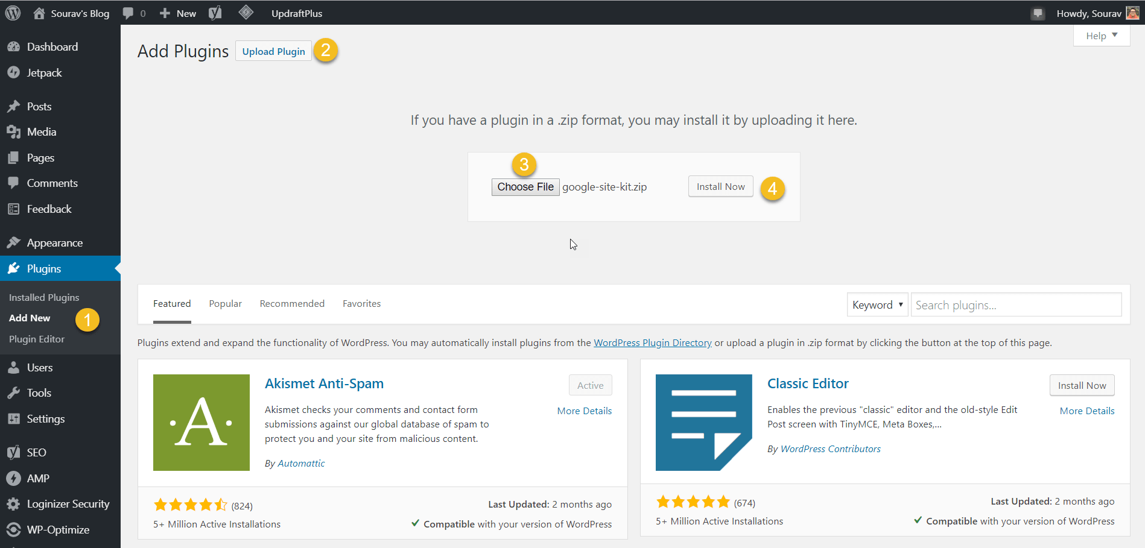Open Jetpack via its sidebar icon
Viewport: 1145px width, 548px height.
pyautogui.click(x=14, y=72)
